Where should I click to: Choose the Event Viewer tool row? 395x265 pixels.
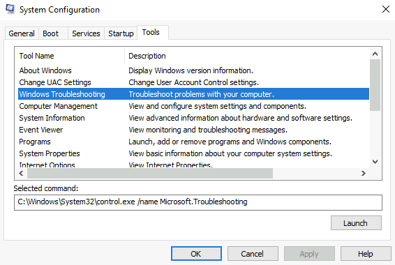[193, 130]
